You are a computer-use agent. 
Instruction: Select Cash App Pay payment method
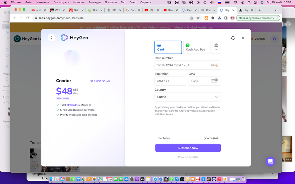(x=197, y=47)
